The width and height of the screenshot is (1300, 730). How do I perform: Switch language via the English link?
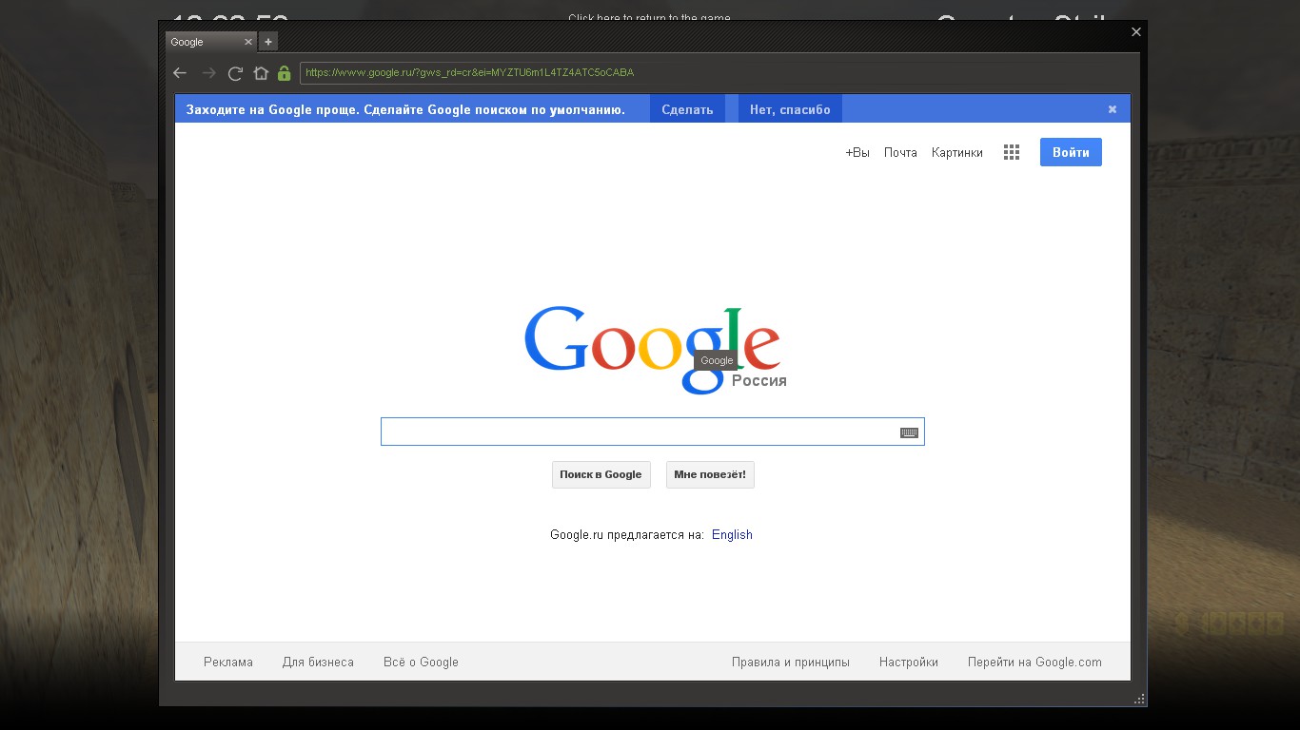pos(732,535)
